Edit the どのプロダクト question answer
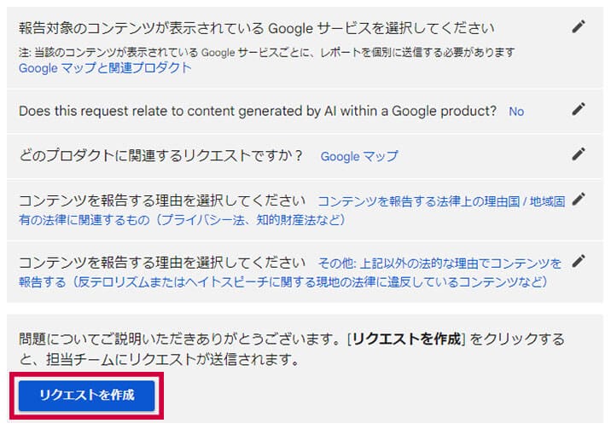Image resolution: width=611 pixels, height=429 pixels. (x=579, y=154)
